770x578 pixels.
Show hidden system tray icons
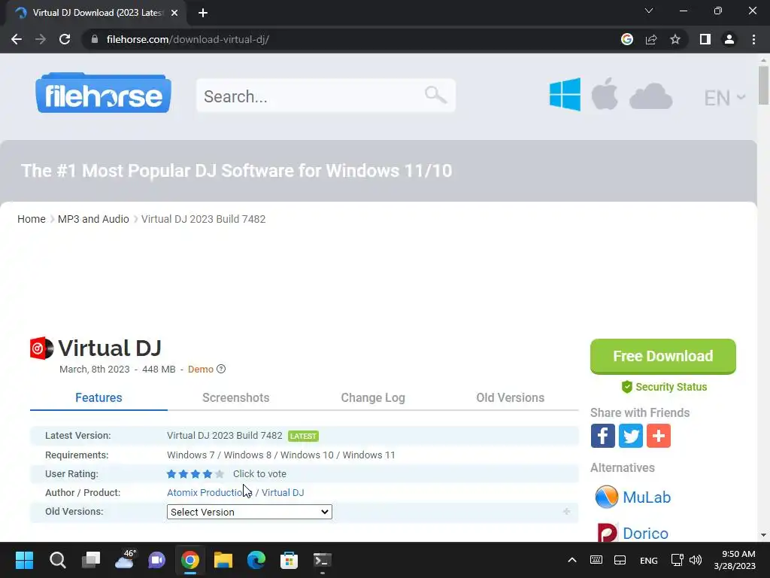572,560
